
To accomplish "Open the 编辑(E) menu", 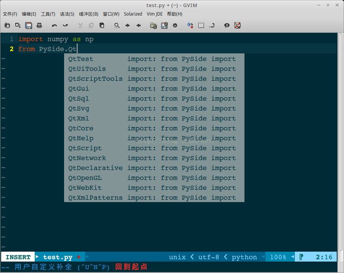I will pyautogui.click(x=29, y=14).
